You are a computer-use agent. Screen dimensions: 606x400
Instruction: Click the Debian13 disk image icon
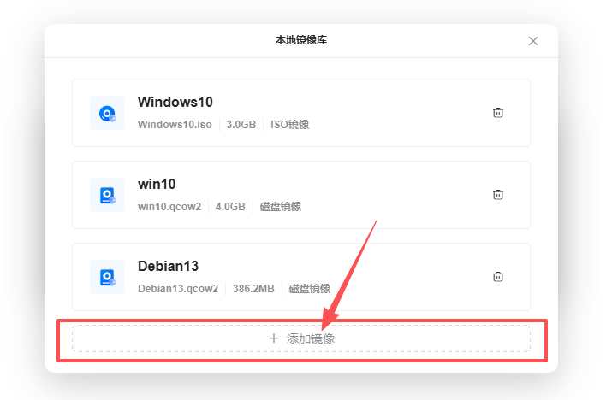(107, 277)
